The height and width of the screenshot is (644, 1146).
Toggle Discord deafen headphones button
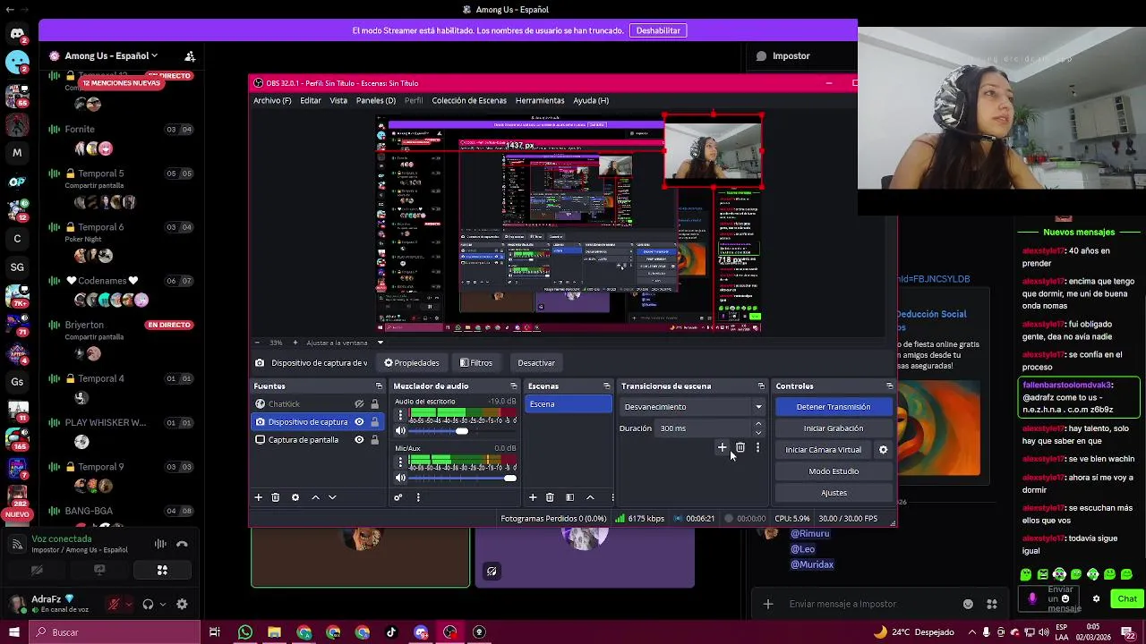click(148, 605)
